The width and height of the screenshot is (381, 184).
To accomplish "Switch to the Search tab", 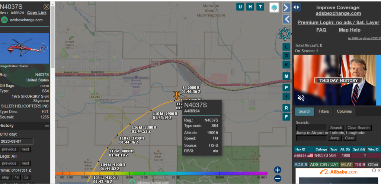I will click(304, 112).
